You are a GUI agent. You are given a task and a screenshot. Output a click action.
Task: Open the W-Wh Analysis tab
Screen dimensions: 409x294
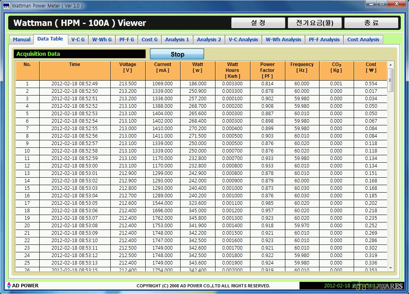pyautogui.click(x=283, y=39)
